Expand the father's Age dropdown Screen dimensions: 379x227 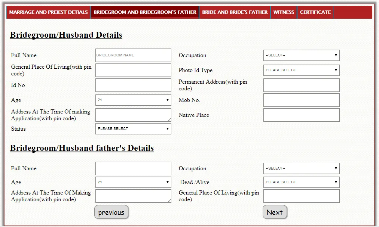point(133,182)
